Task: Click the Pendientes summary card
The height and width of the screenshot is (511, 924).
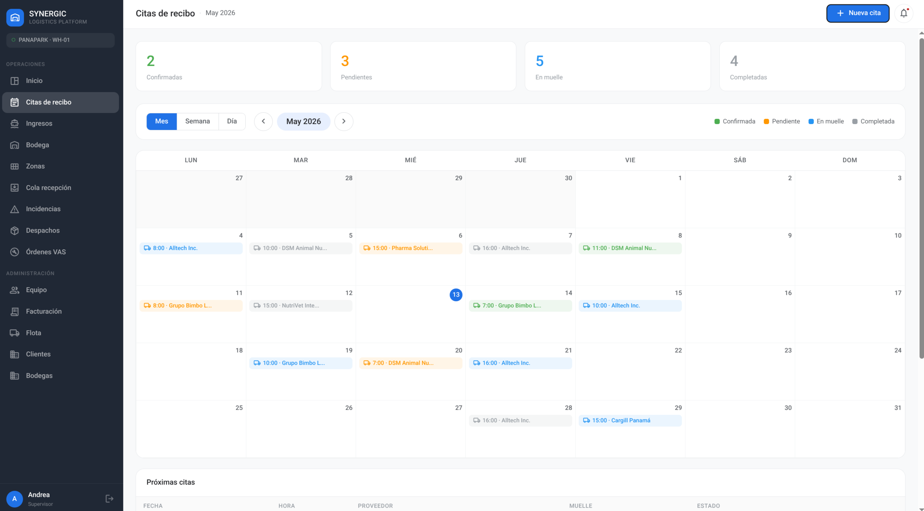Action: [x=423, y=66]
